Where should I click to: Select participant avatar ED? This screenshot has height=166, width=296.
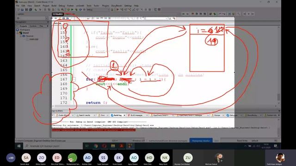57,158
